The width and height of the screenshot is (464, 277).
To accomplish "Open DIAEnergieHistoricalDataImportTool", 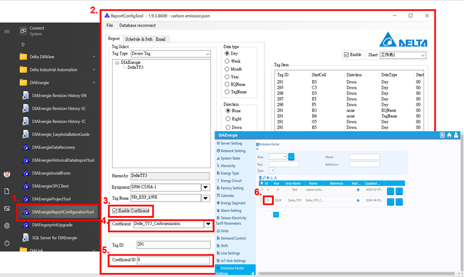I will point(59,160).
